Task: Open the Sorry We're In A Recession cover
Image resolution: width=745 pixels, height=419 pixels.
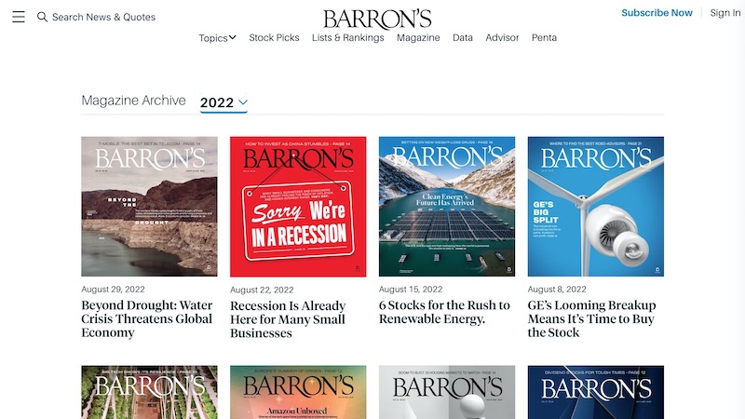Action: click(298, 207)
